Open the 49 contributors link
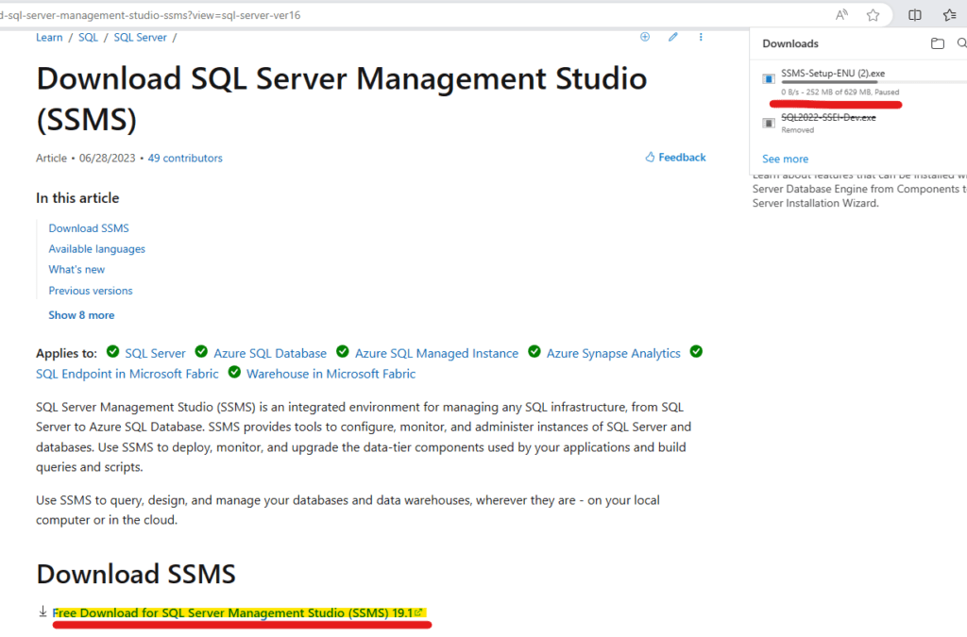967x637 pixels. (185, 159)
